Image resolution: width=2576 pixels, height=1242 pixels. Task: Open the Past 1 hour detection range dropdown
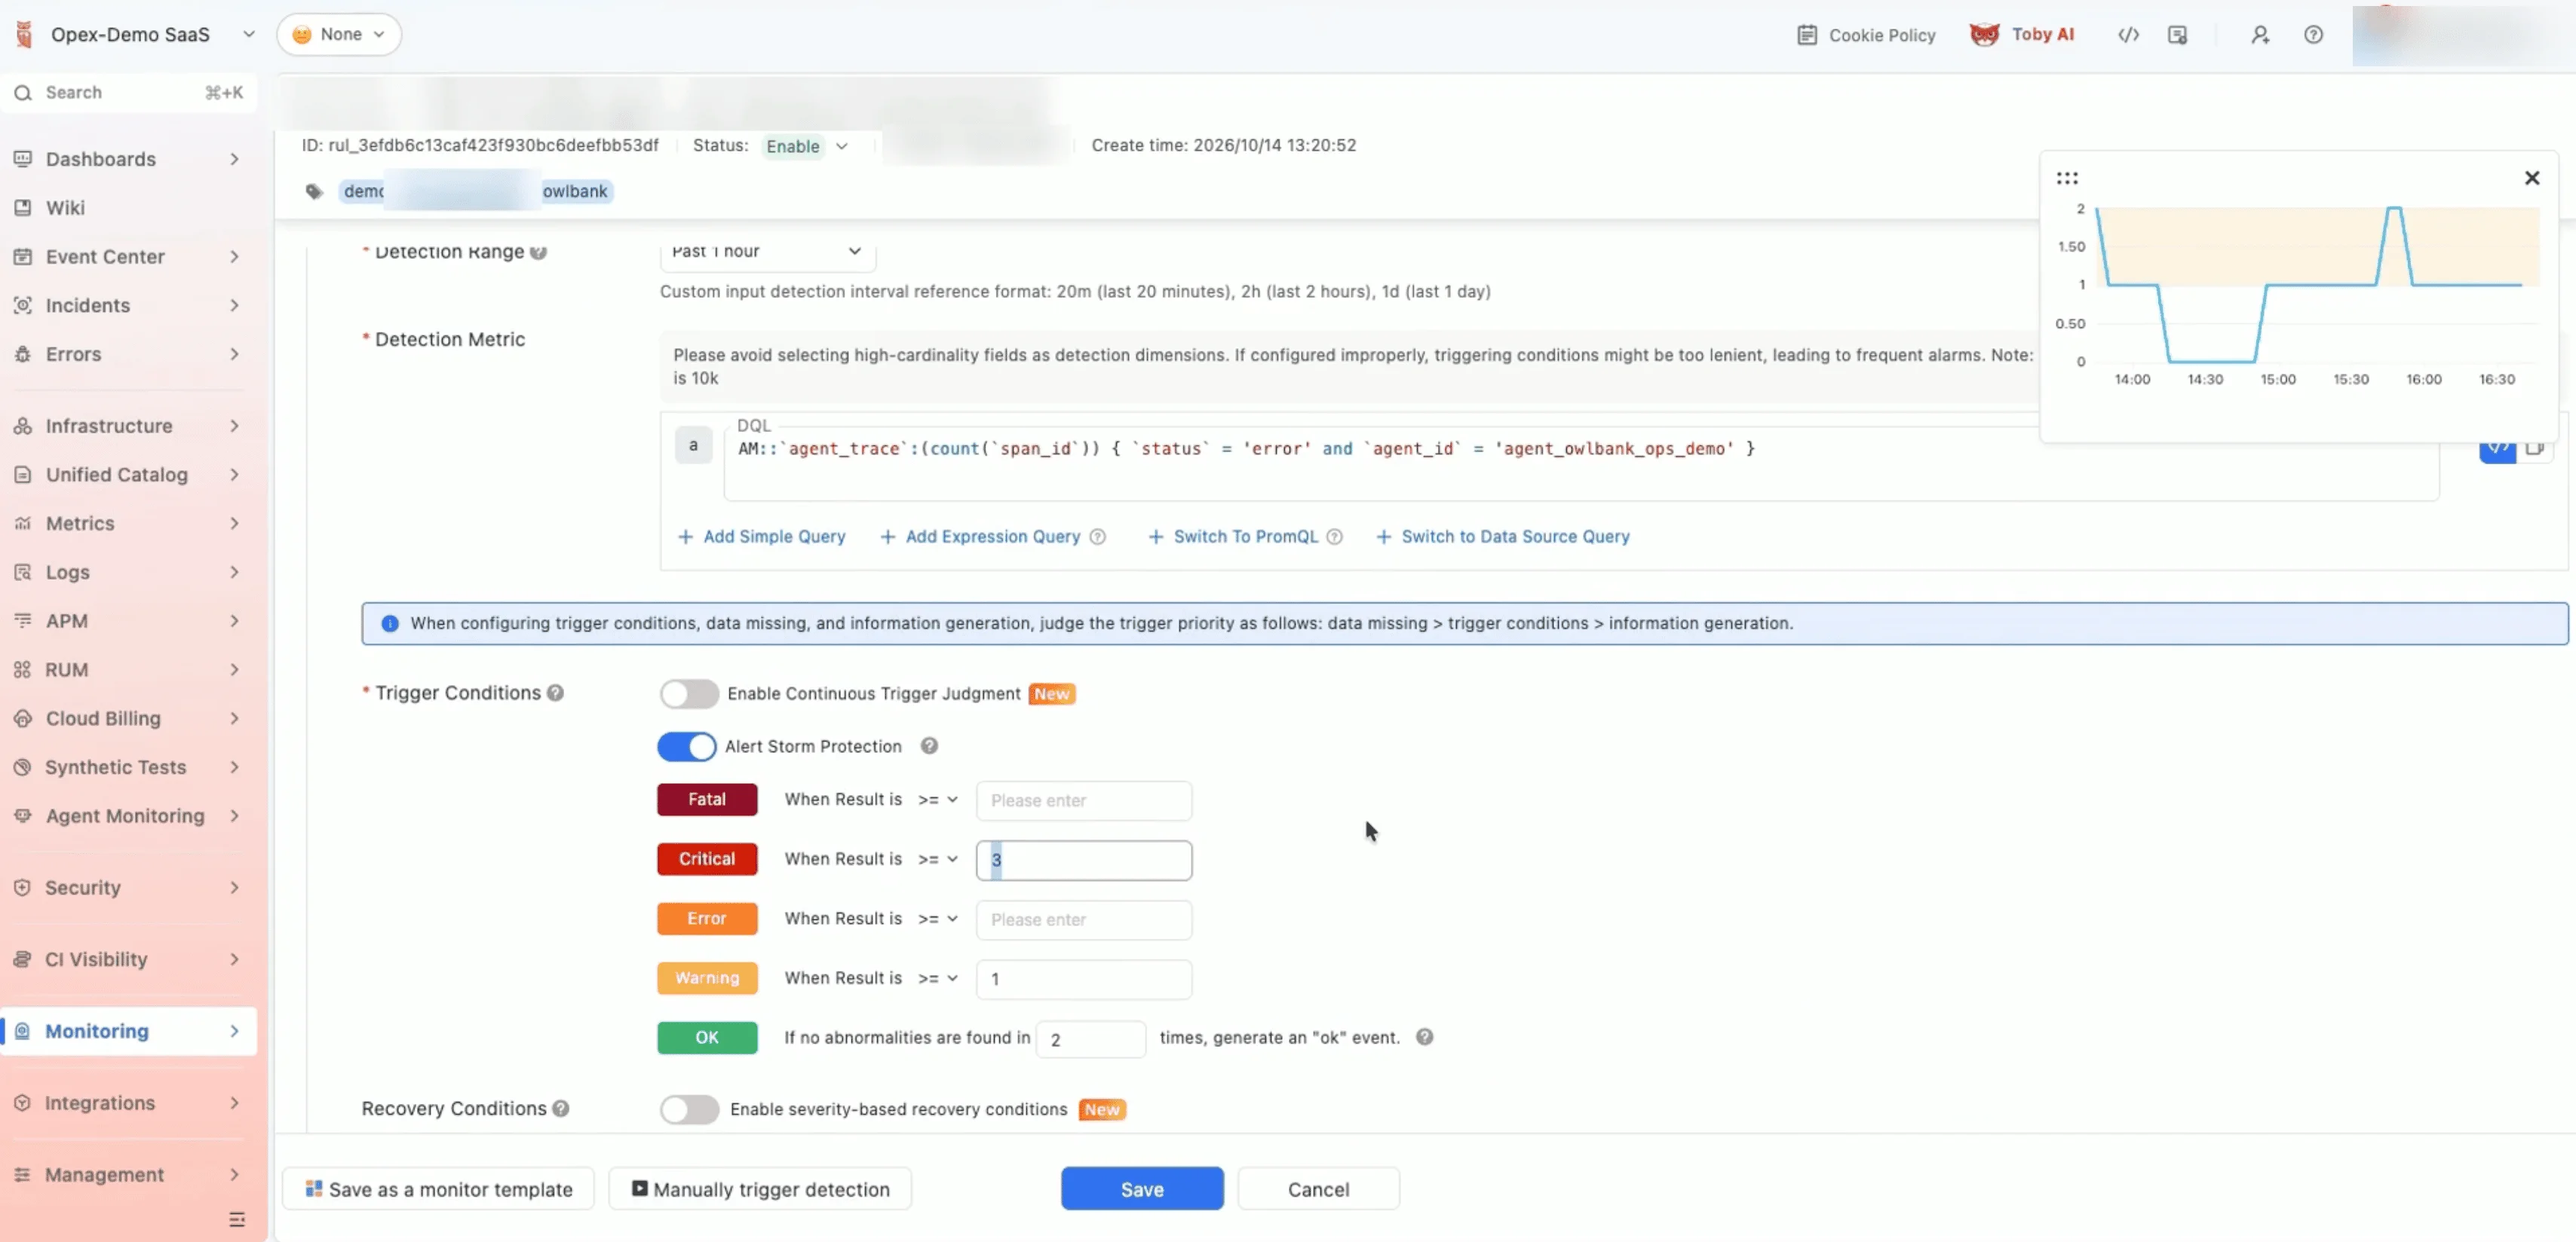pos(767,252)
